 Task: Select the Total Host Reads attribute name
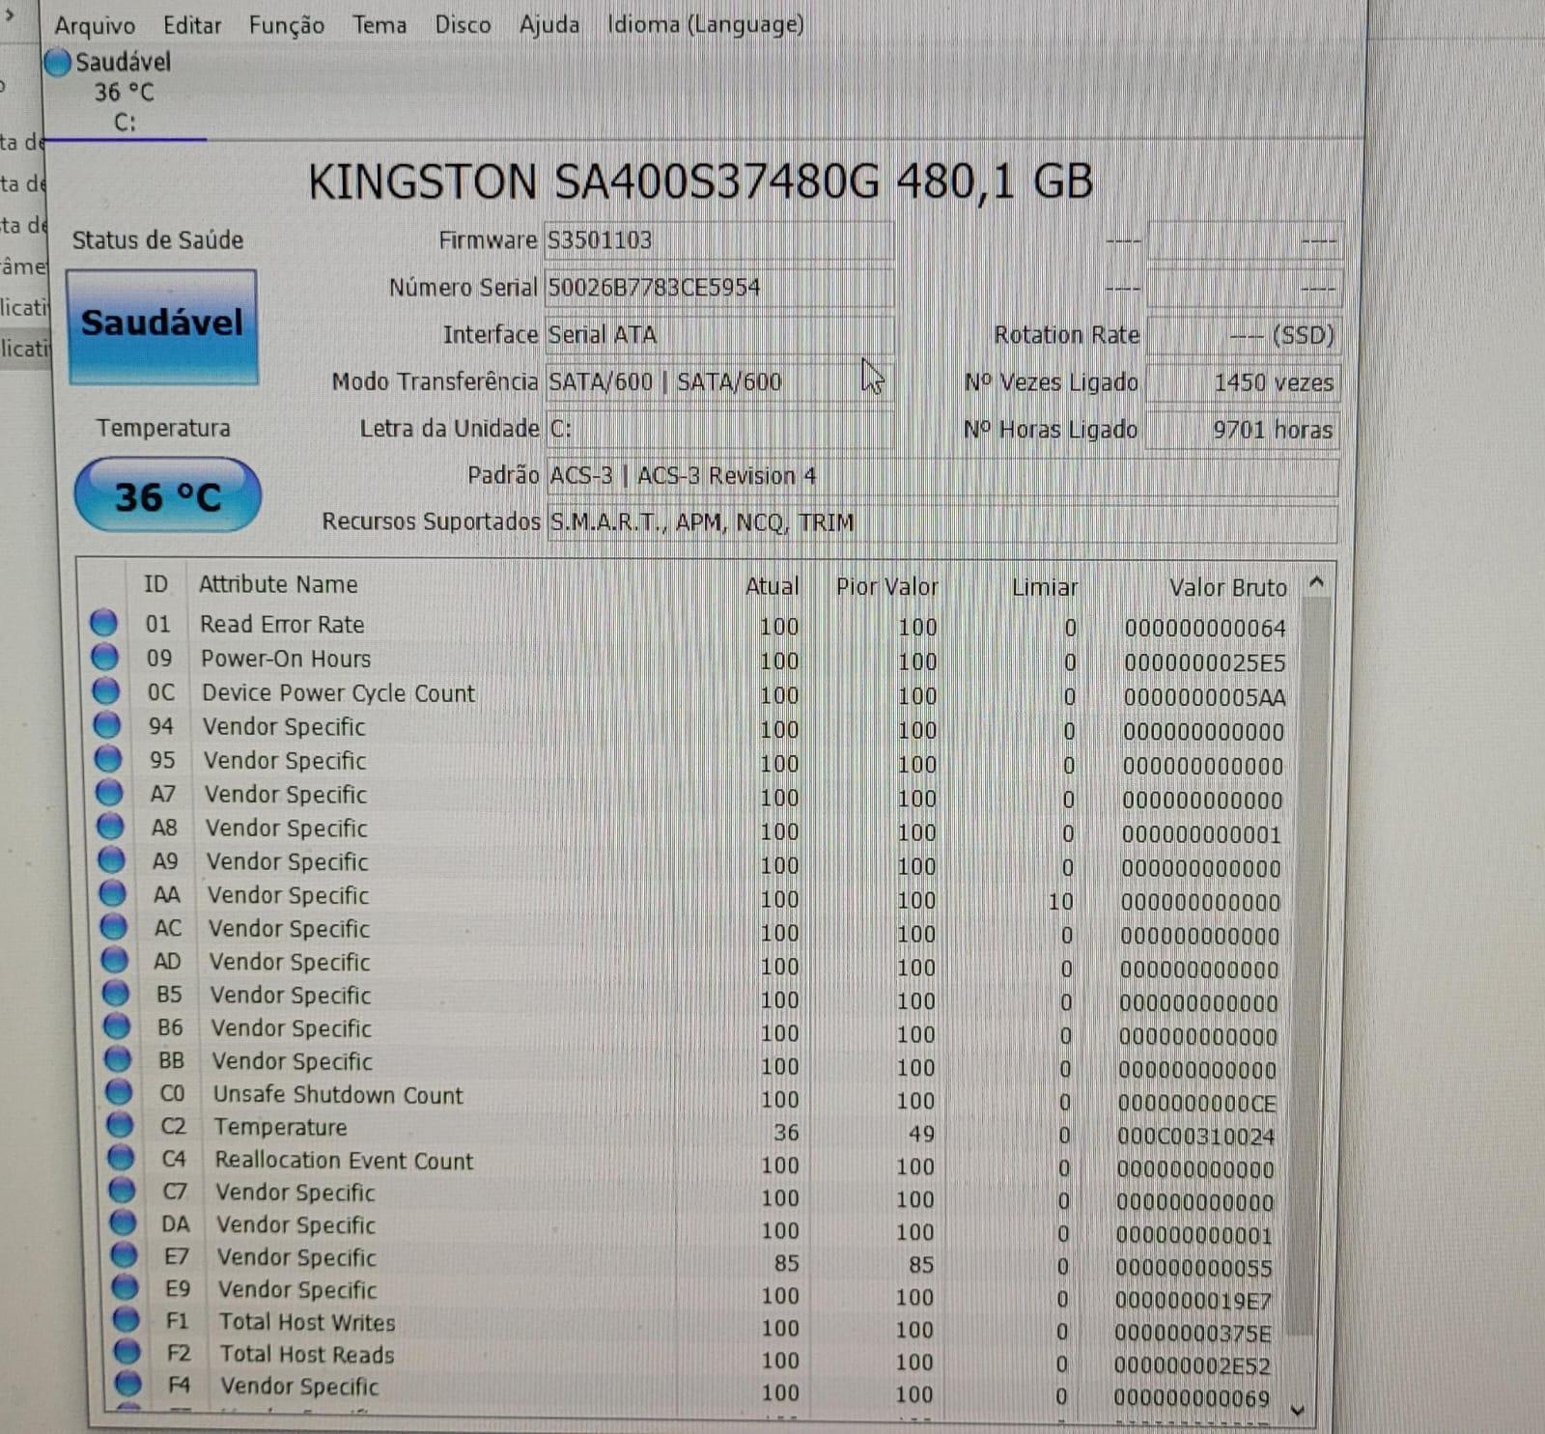tap(307, 1354)
